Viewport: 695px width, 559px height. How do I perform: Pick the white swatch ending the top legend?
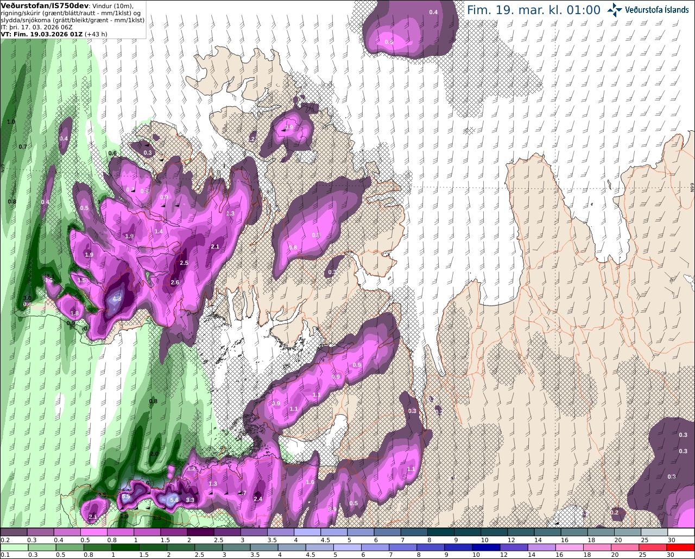coord(681,532)
